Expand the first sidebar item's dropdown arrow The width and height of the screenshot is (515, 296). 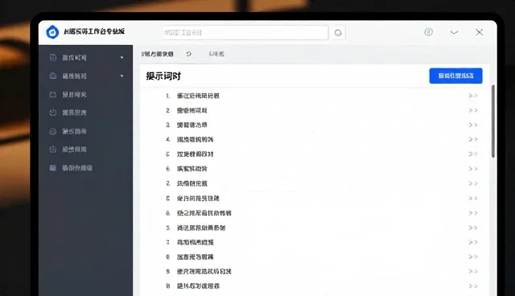(x=122, y=58)
